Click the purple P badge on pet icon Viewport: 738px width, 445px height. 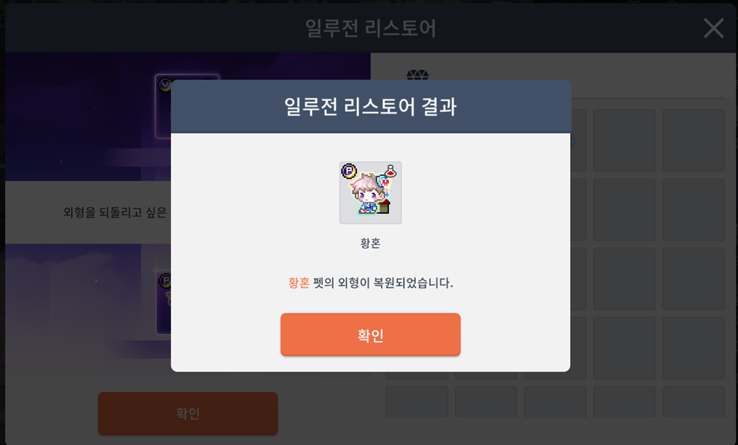pos(349,170)
